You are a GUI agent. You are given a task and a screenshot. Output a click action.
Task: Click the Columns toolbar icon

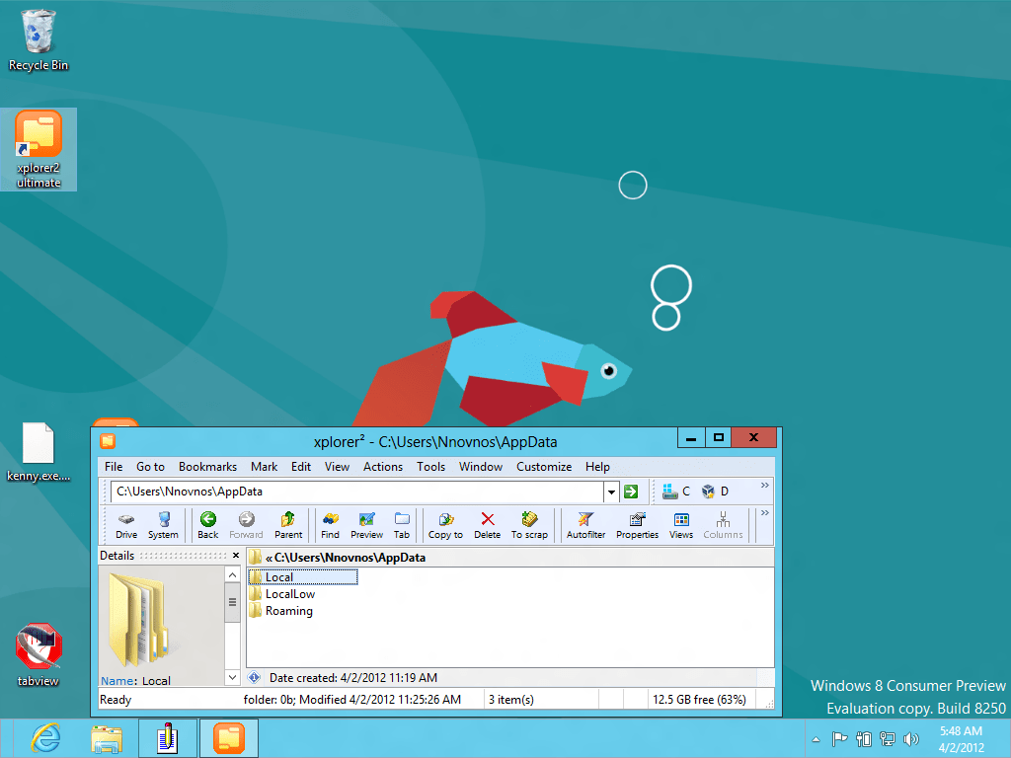point(723,525)
